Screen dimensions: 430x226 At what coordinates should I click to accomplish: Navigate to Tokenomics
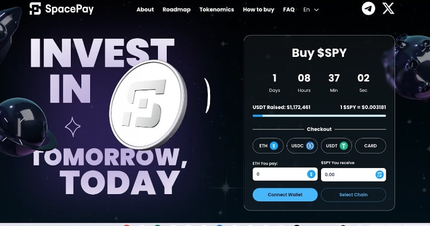tap(217, 9)
